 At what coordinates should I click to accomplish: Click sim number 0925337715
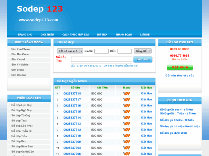72,112
